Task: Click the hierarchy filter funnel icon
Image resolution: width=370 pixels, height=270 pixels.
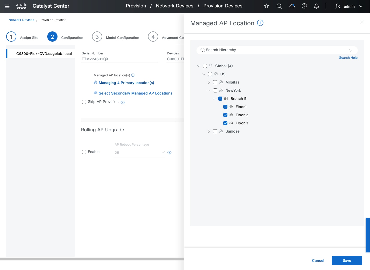Action: 351,50
